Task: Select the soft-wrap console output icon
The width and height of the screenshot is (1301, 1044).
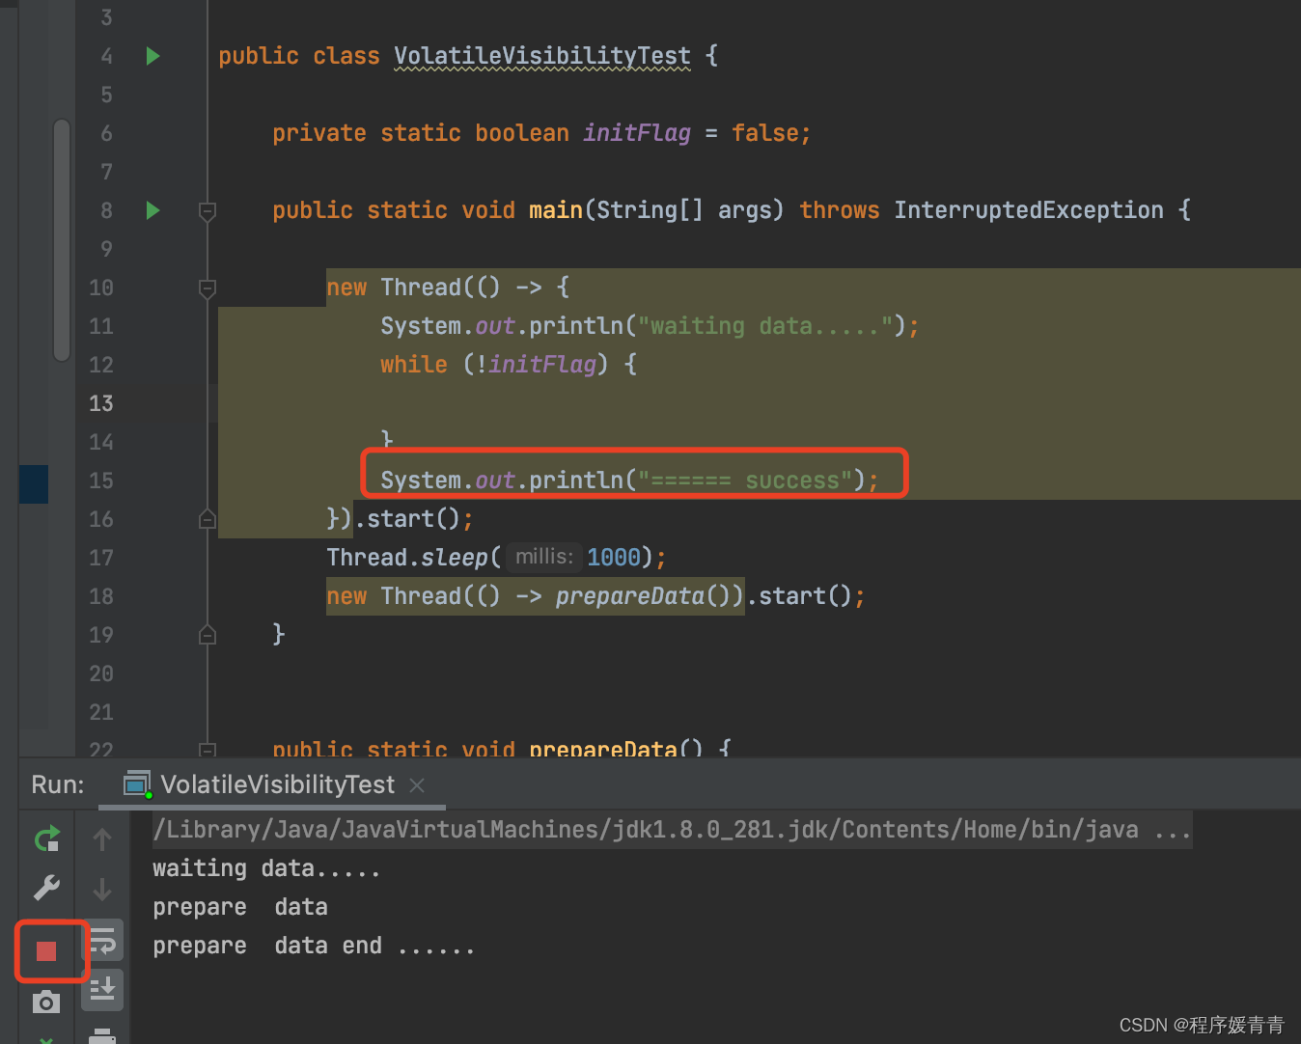Action: point(101,939)
